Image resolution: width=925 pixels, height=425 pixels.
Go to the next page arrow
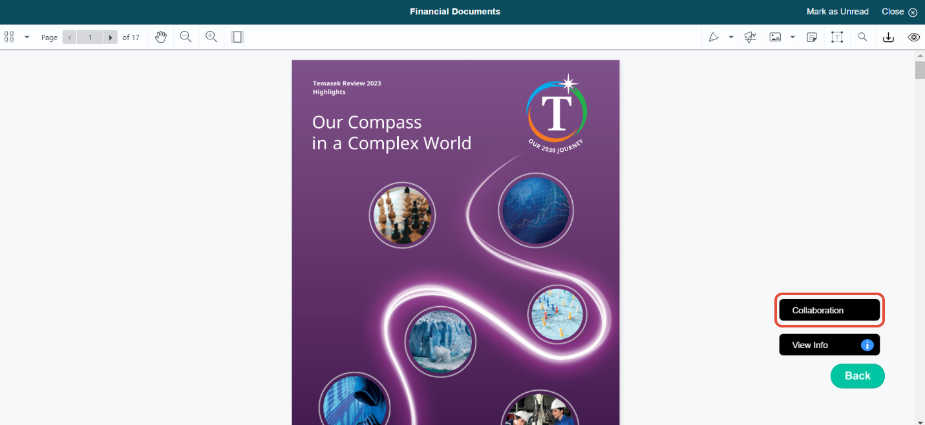[111, 37]
